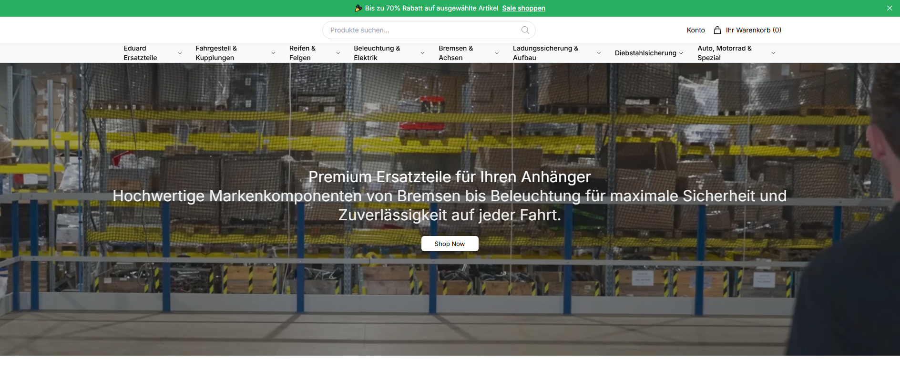Open the Fahrgestell & Kupplungen menu

click(x=216, y=53)
